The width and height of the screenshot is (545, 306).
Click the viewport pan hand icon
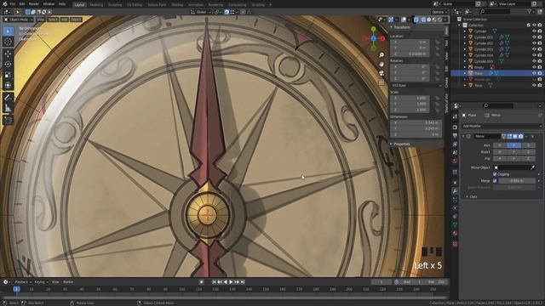[381, 65]
